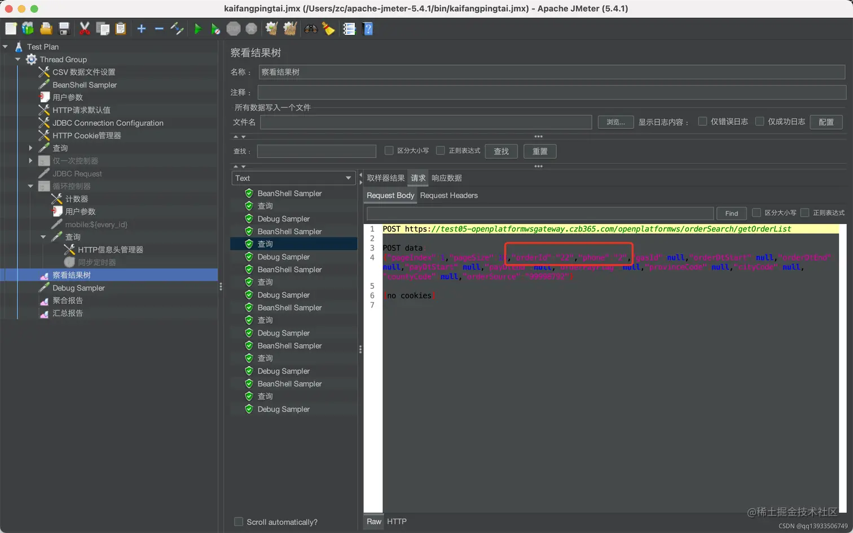Expand top-level 查询 sampler under Thread Group
This screenshot has height=533, width=853.
coord(30,148)
